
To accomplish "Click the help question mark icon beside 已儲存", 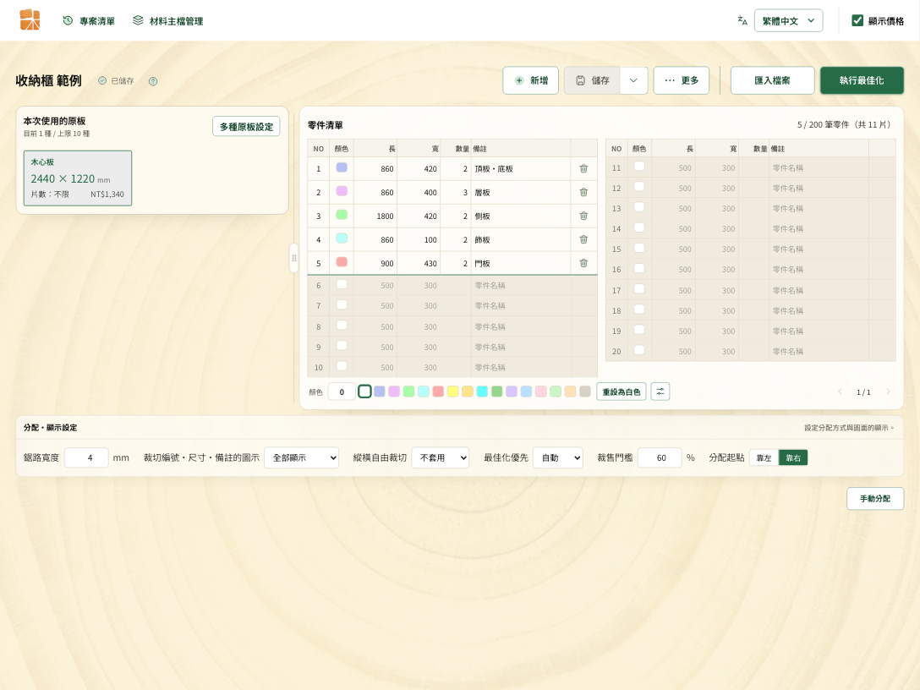I will (x=153, y=81).
